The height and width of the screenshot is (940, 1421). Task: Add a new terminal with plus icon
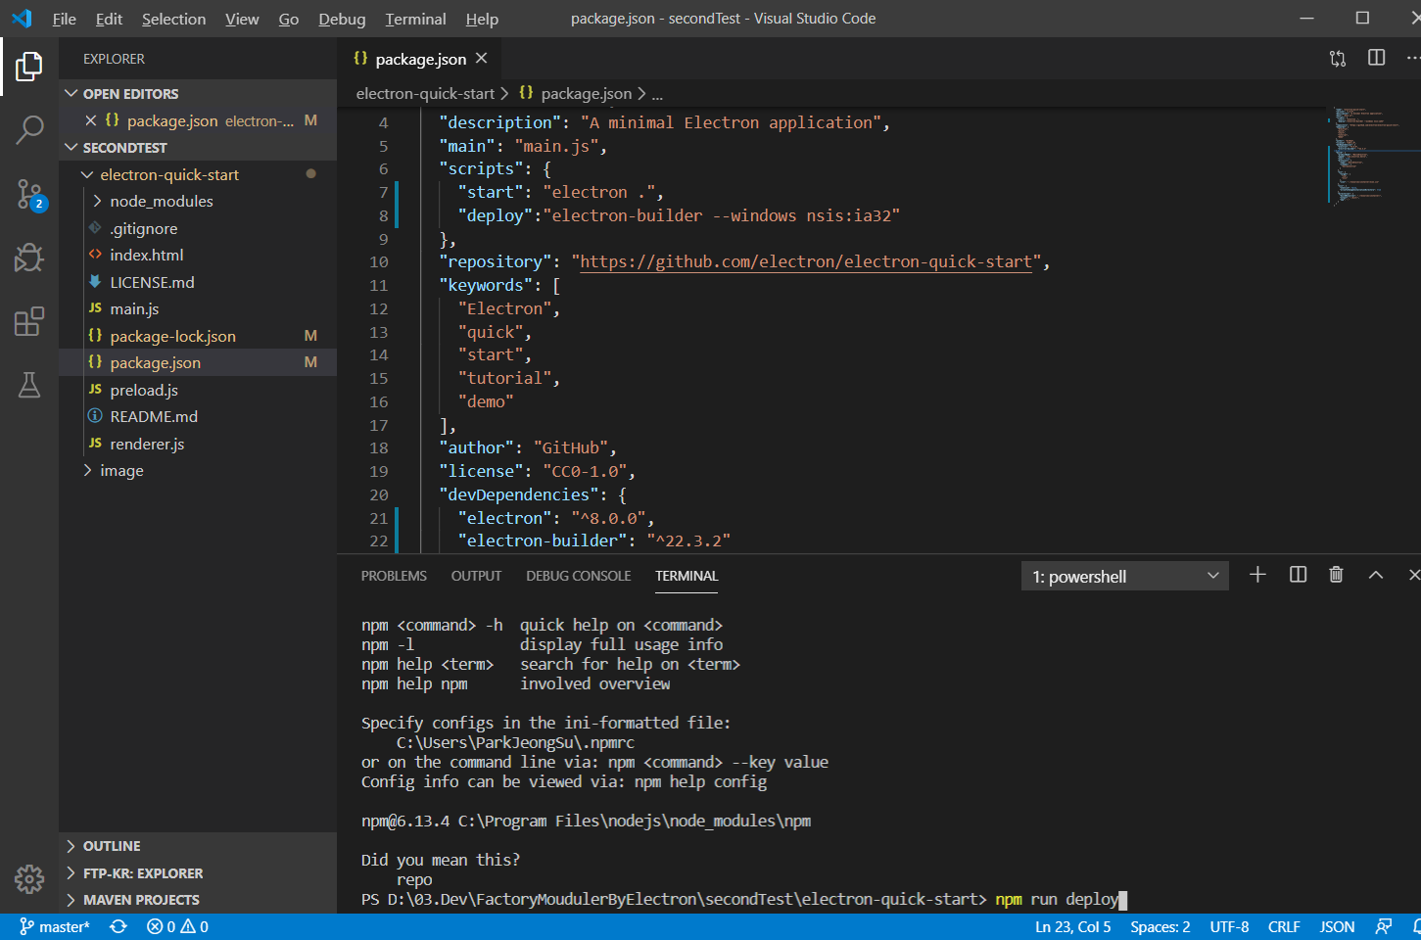click(x=1257, y=575)
